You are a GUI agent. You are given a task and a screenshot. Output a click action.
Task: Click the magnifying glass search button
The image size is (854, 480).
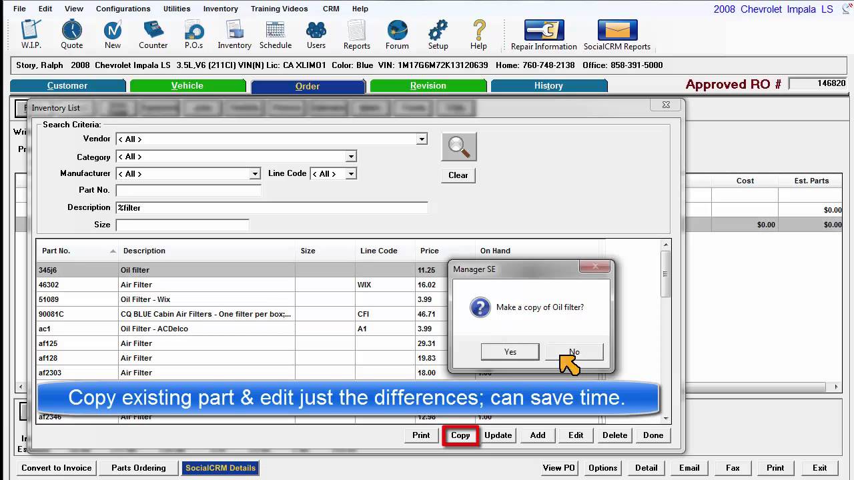coord(459,147)
